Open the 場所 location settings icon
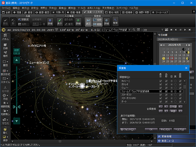The height and width of the screenshot is (147, 196). pyautogui.click(x=5, y=54)
